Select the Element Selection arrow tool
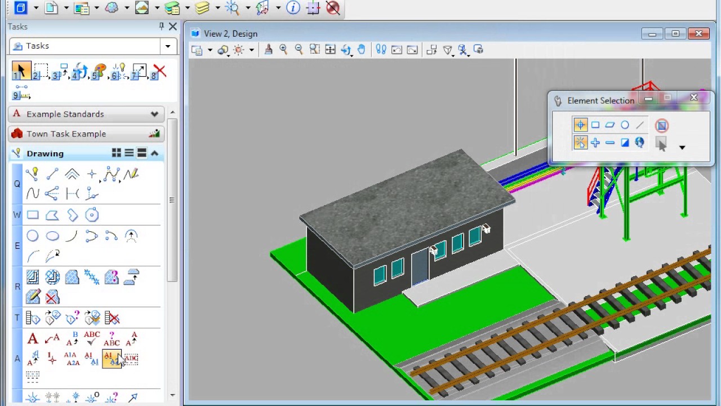This screenshot has width=721, height=406. [21, 72]
